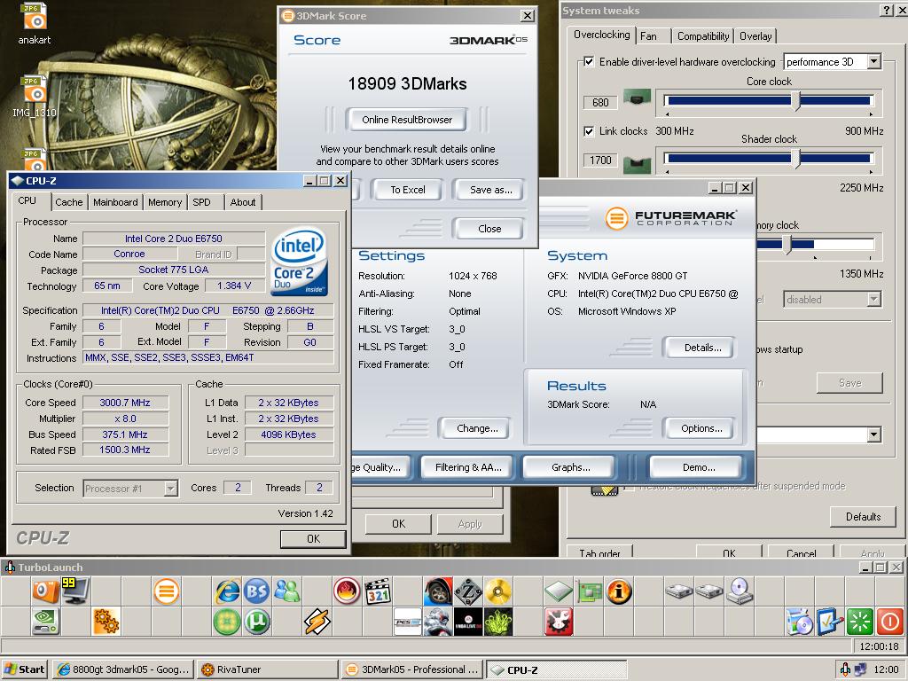Click the To Excel button
The height and width of the screenshot is (681, 908).
pyautogui.click(x=407, y=190)
